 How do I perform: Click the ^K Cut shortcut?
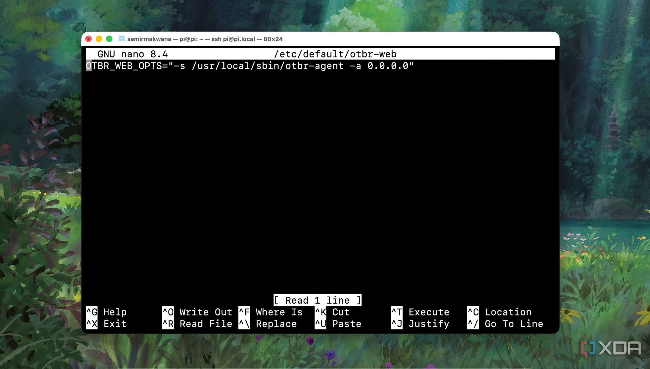pos(332,312)
